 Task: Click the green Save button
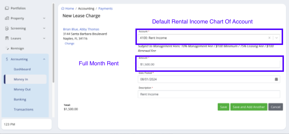coord(223,107)
